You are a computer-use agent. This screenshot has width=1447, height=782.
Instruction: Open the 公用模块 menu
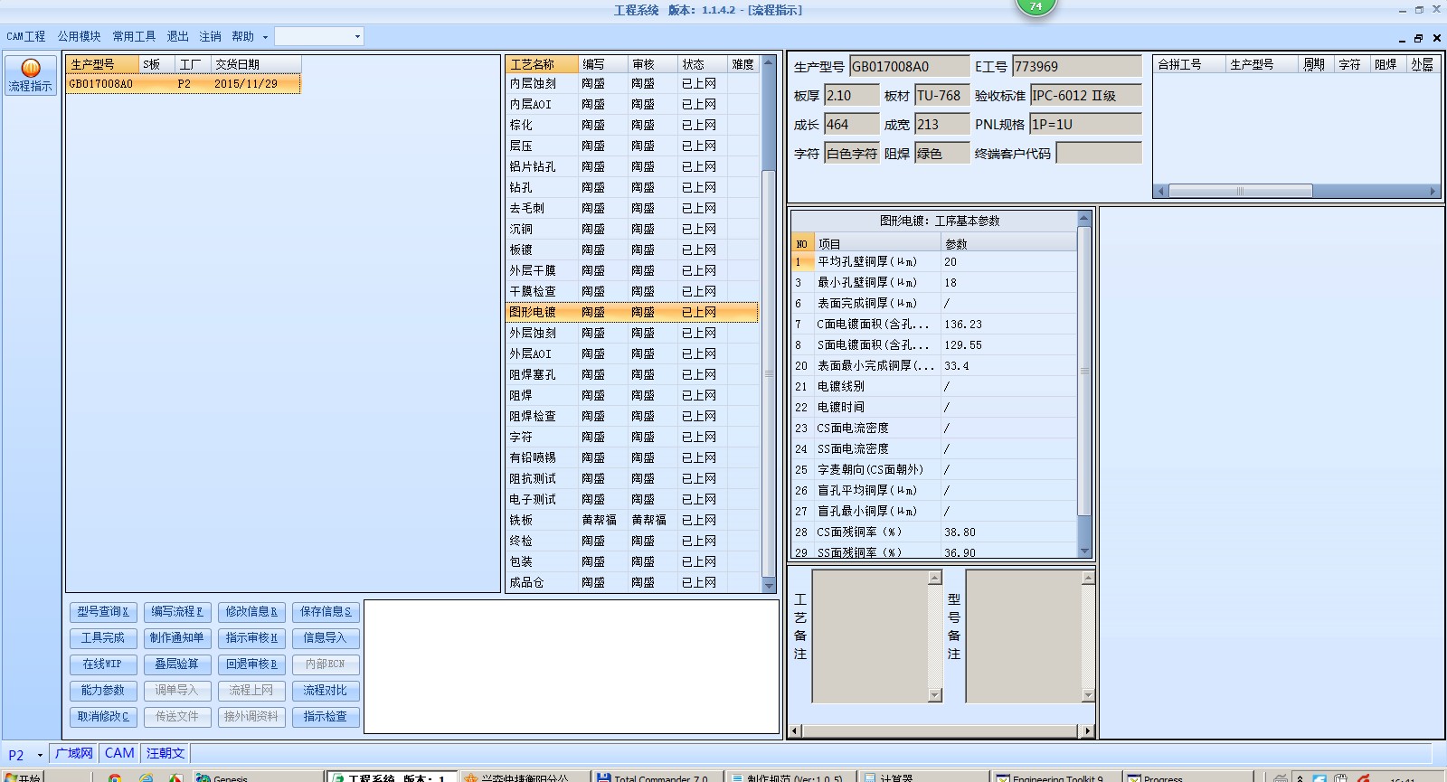pyautogui.click(x=80, y=36)
